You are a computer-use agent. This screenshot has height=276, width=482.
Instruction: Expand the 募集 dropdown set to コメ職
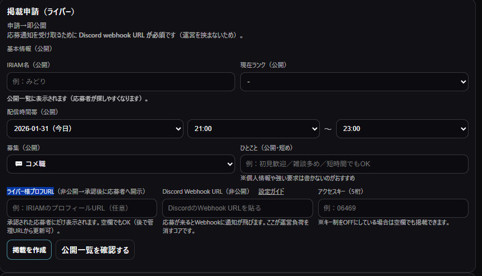pyautogui.click(x=121, y=164)
